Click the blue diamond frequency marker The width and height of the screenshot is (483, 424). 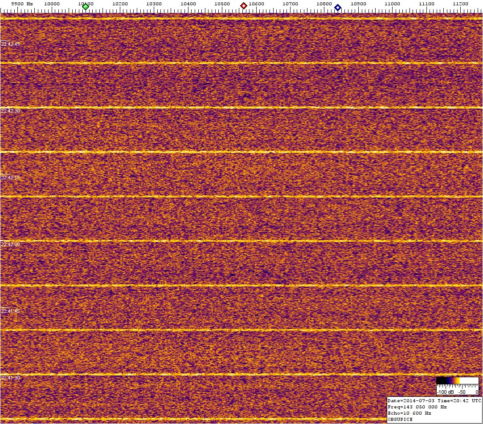338,7
